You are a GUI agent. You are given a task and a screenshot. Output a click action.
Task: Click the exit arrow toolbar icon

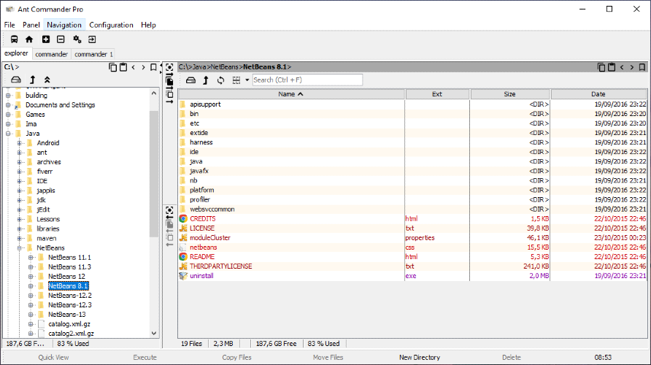point(92,39)
